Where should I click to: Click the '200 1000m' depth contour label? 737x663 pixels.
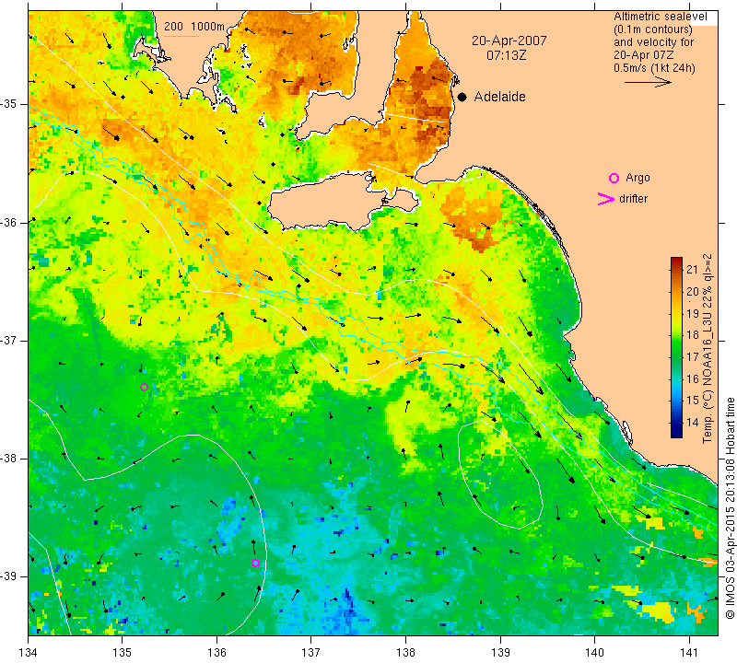[x=194, y=27]
